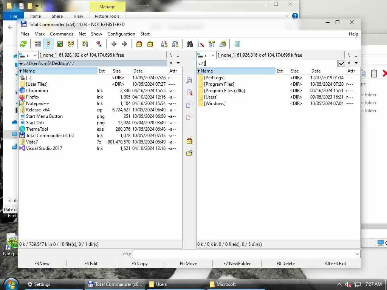Open left path bar dropdown triangle
Image resolution: width=387 pixels, height=290 pixels.
pyautogui.click(x=21, y=63)
